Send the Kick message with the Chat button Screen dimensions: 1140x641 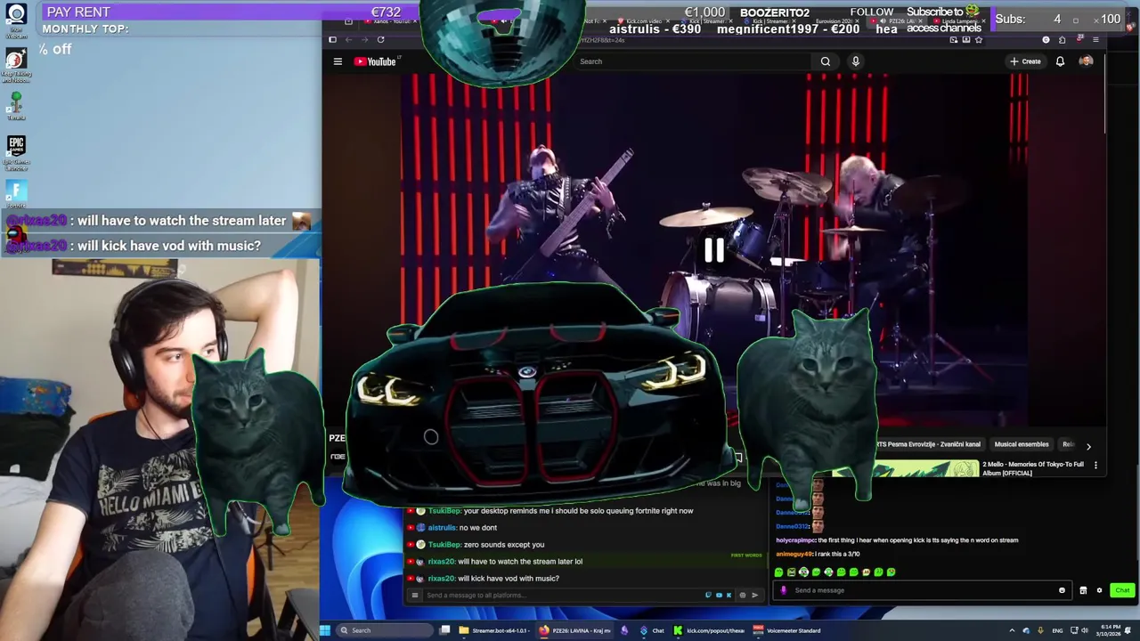click(x=1121, y=590)
